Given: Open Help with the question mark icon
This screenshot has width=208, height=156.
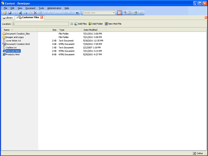Looking at the screenshot, I should click(x=77, y=13).
